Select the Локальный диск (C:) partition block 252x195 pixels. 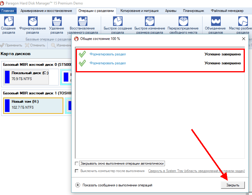[30, 77]
